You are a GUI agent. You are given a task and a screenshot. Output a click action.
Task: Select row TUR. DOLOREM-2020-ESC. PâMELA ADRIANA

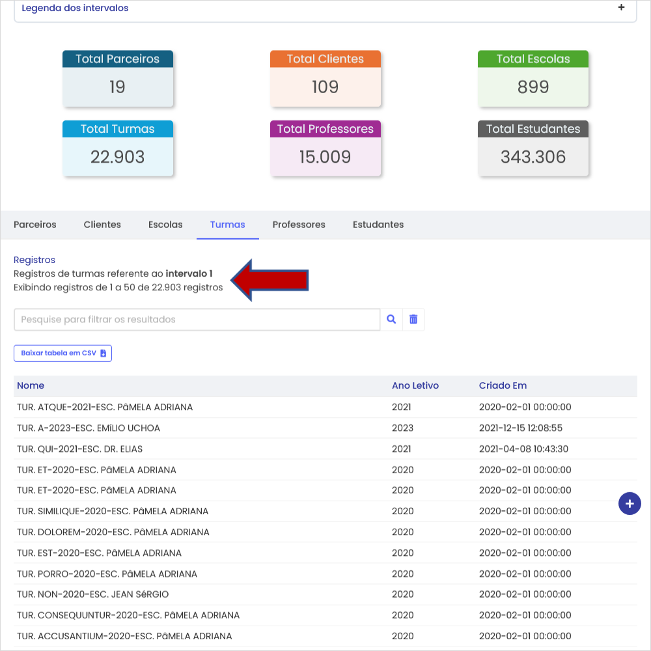point(325,533)
